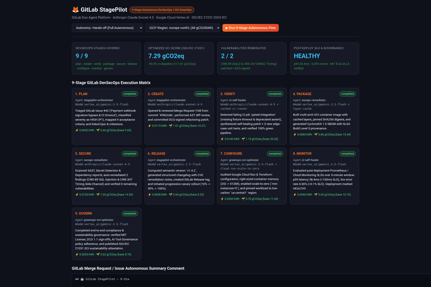Image resolution: width=431 pixels, height=287 pixels.
Task: Click the lightning energy icon on PACKAGE card
Action: 295,135
